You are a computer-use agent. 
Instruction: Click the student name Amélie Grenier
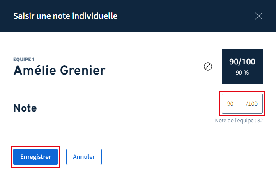[x=59, y=71]
